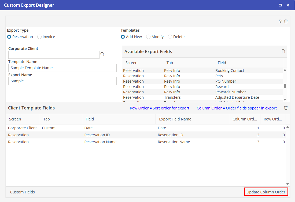Choose the Modify templates option
295x202 pixels.
(x=148, y=37)
